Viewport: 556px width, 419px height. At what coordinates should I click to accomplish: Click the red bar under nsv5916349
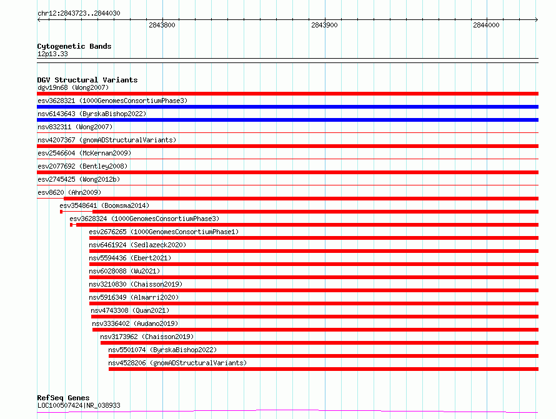tap(314, 303)
